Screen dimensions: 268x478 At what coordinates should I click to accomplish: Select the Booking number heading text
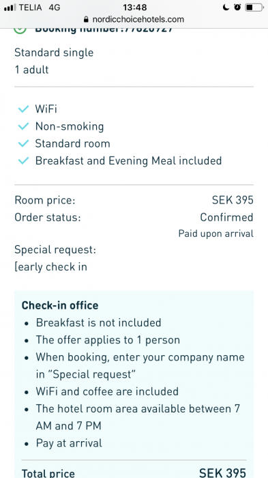click(104, 31)
